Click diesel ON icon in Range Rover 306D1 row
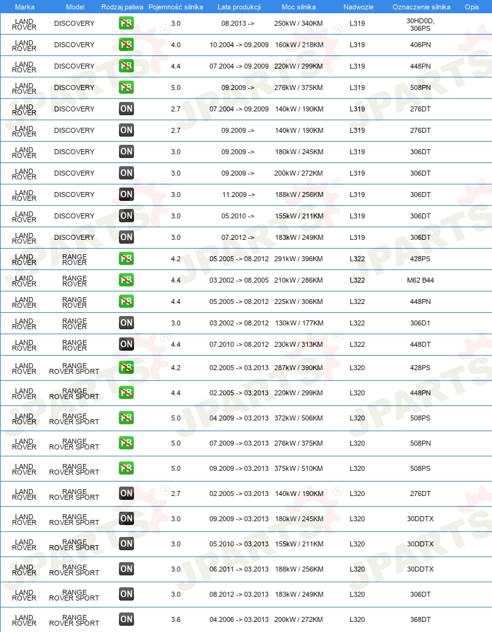 coord(126,322)
